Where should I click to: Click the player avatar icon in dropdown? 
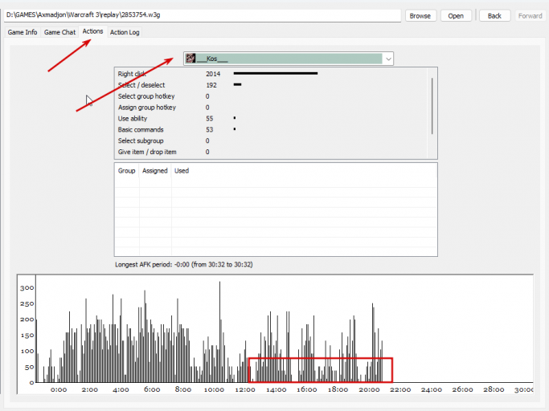click(191, 59)
